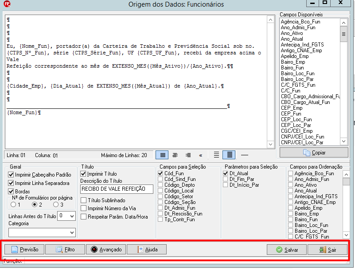355x269 pixels.
Task: Open Ajuda help
Action: [x=147, y=250]
